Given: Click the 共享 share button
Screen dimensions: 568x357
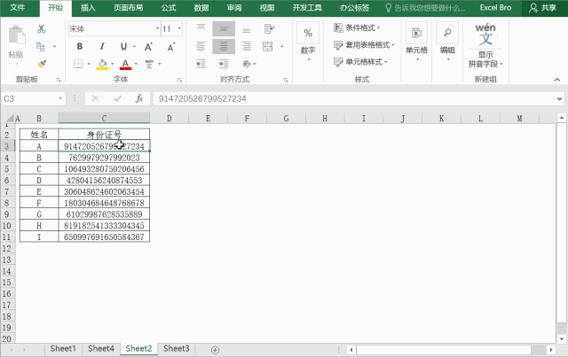Looking at the screenshot, I should tap(542, 8).
